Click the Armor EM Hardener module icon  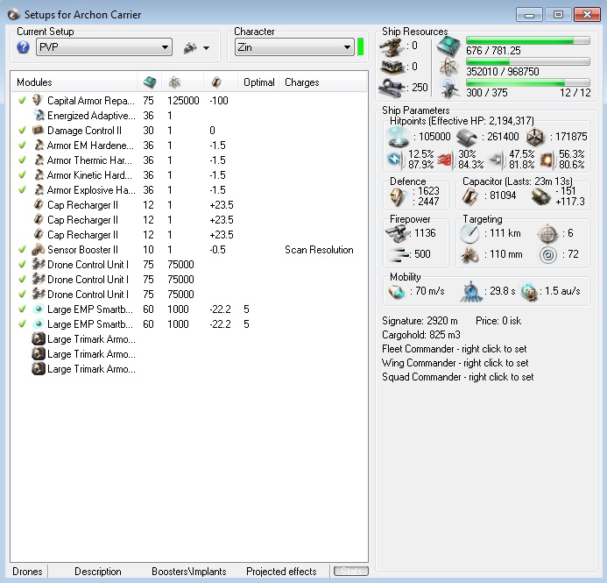click(x=39, y=145)
